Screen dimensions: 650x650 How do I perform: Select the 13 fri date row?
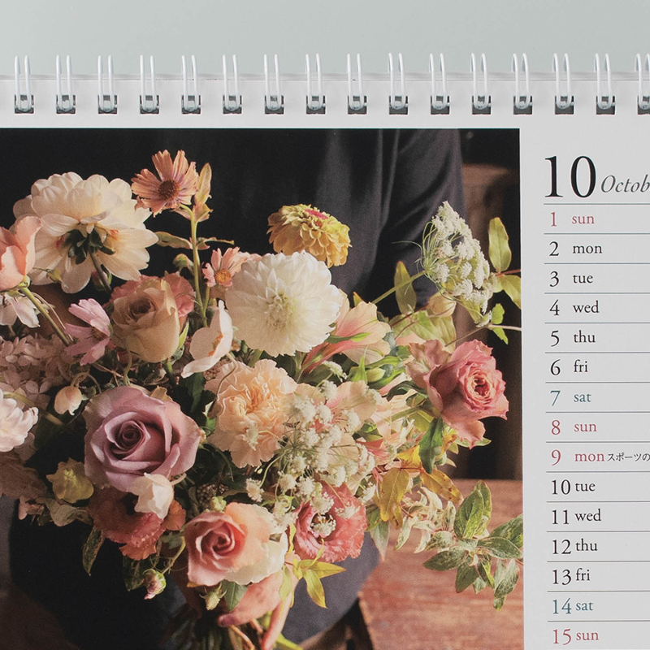[x=597, y=577]
